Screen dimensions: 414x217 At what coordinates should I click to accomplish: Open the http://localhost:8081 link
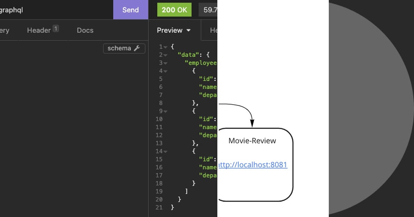tap(253, 165)
